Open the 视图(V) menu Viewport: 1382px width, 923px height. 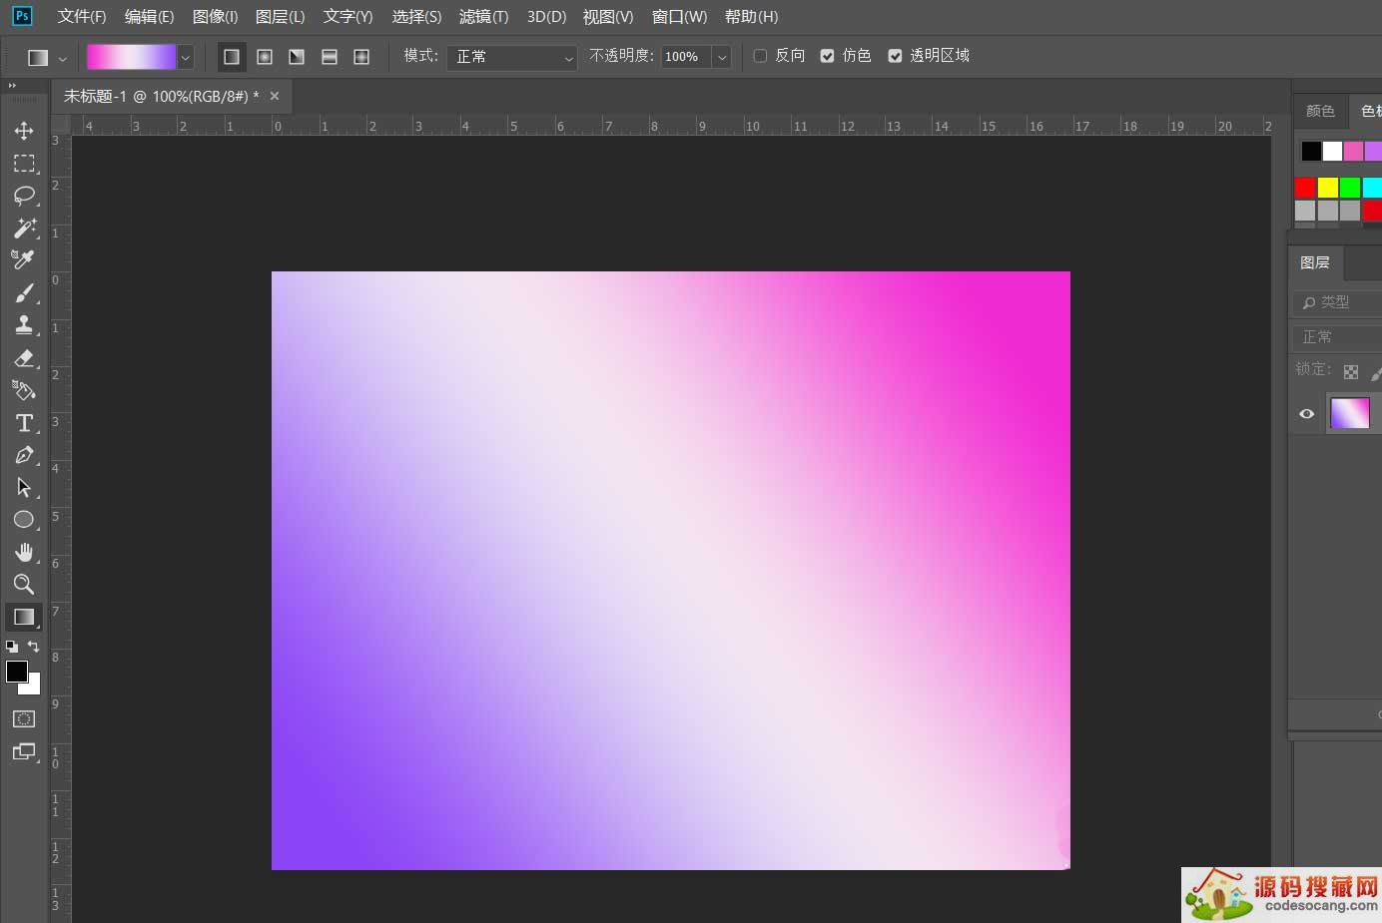coord(608,17)
